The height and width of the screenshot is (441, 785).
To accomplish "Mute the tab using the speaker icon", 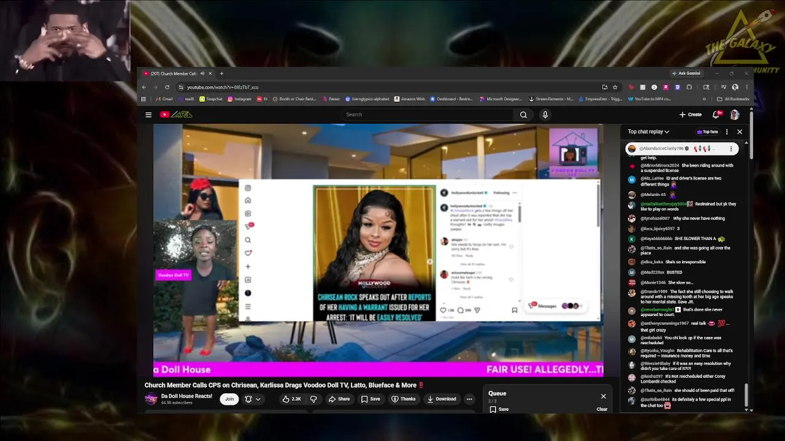I will tap(202, 73).
